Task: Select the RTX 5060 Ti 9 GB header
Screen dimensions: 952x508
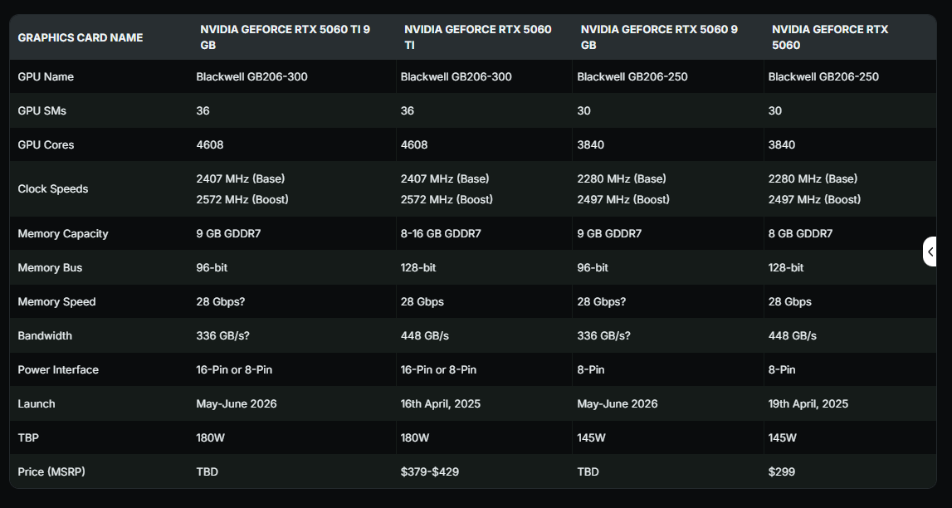Action: pyautogui.click(x=285, y=37)
